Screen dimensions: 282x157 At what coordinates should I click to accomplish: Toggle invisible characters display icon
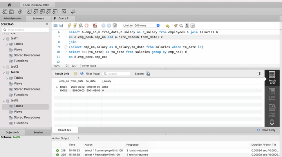187,25
